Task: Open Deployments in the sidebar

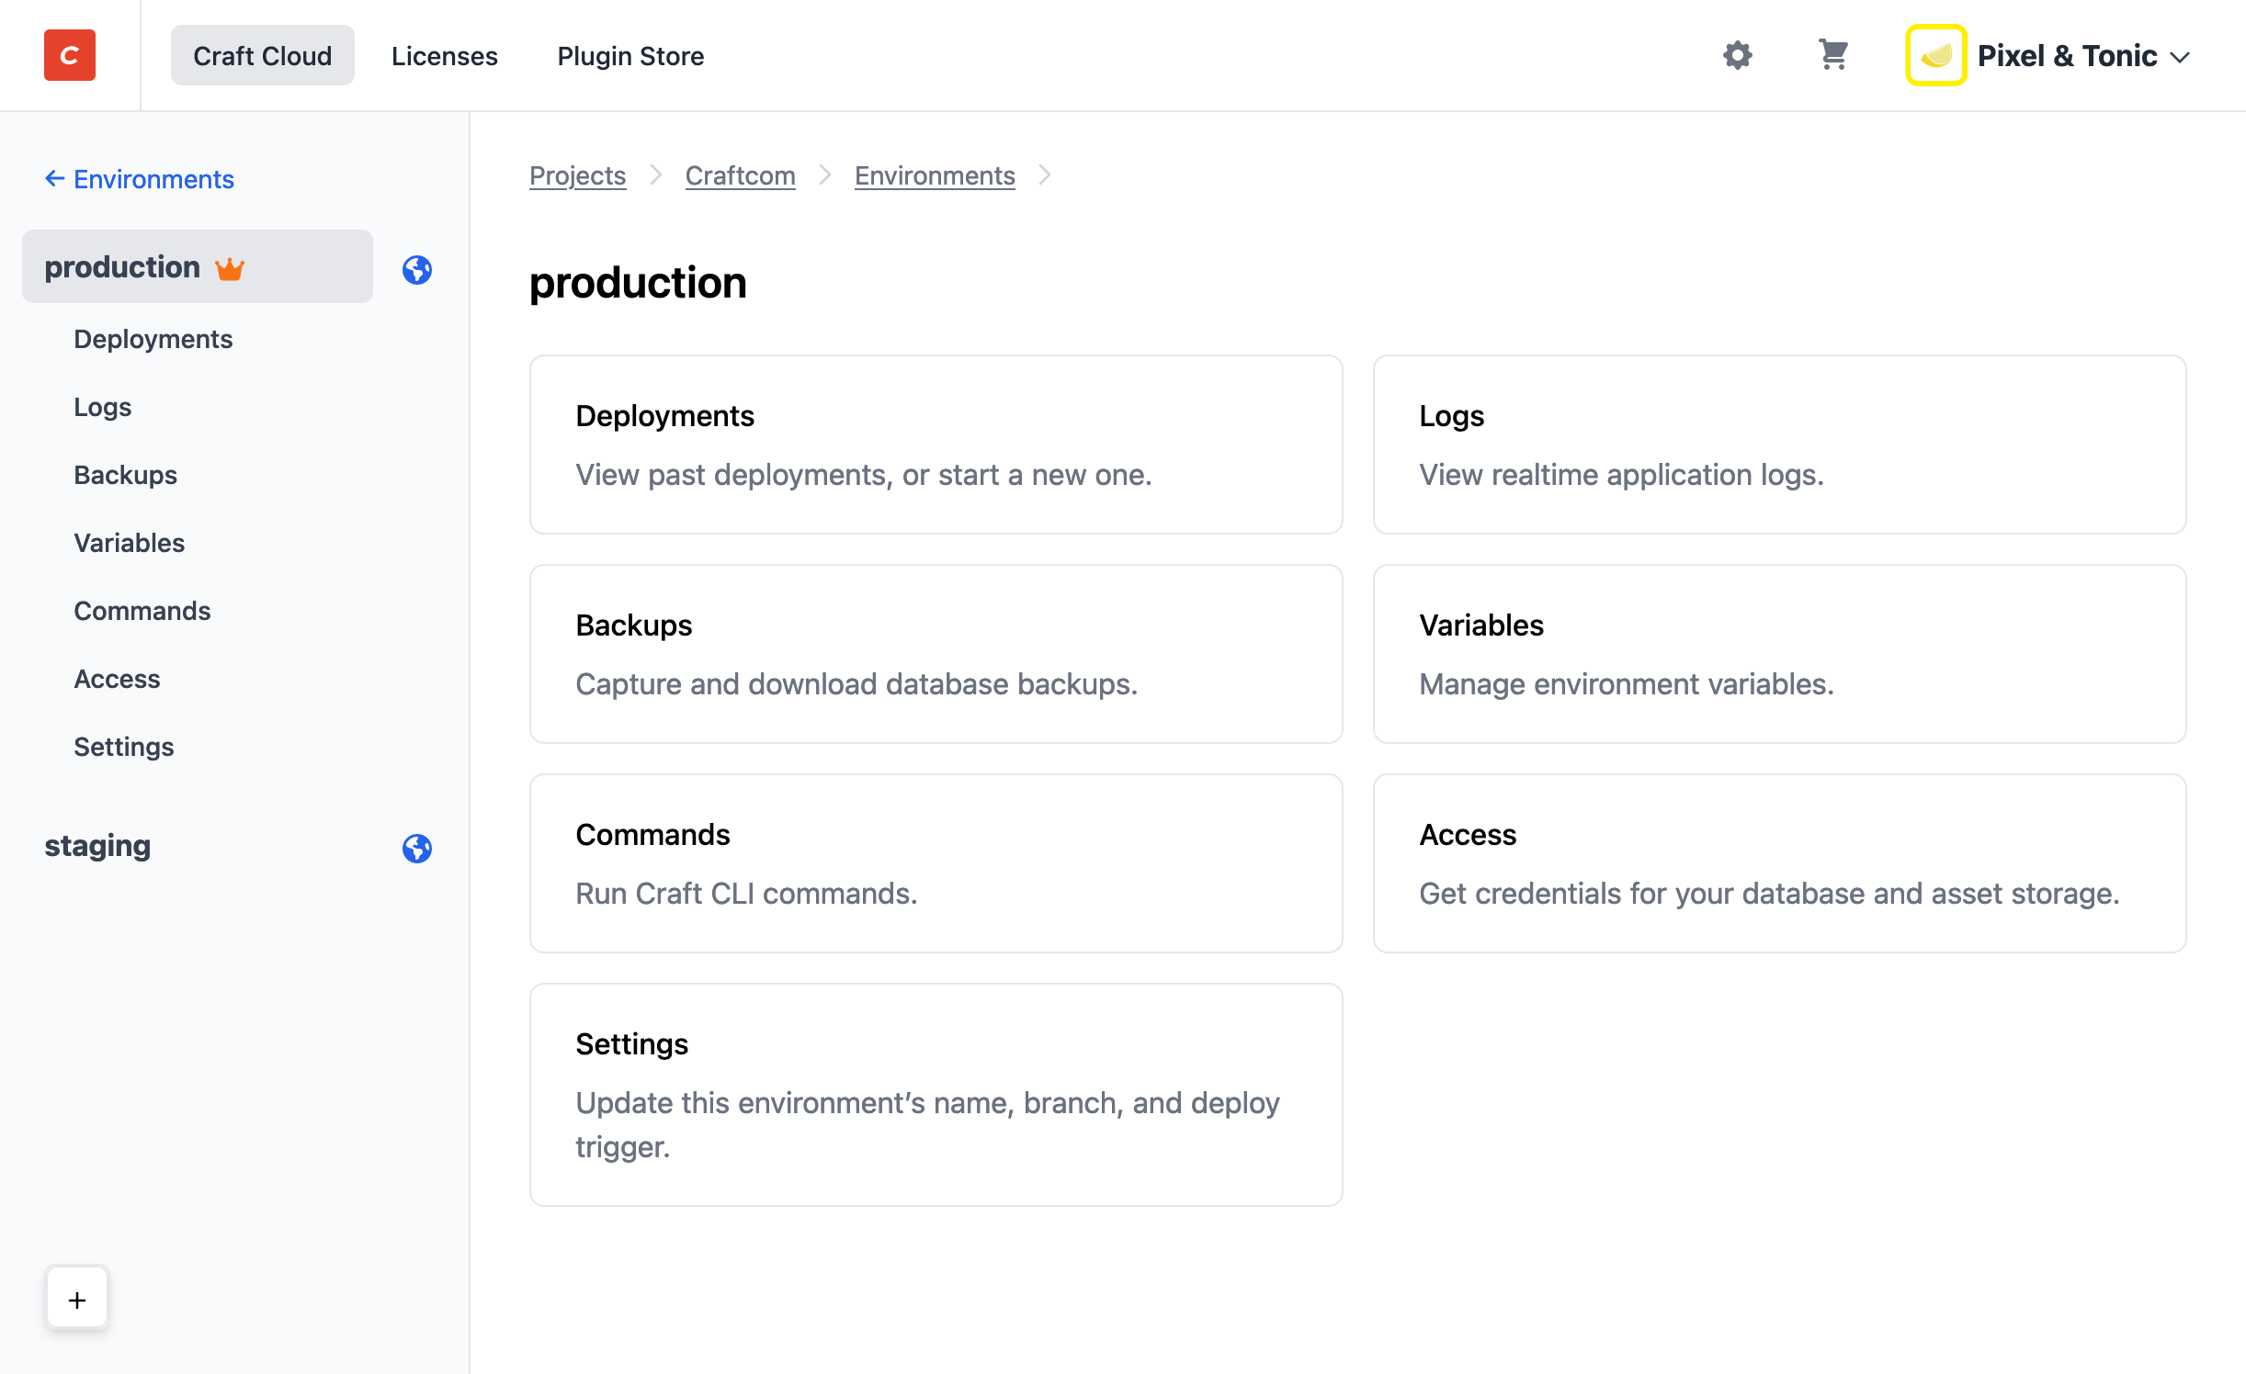Action: click(153, 339)
